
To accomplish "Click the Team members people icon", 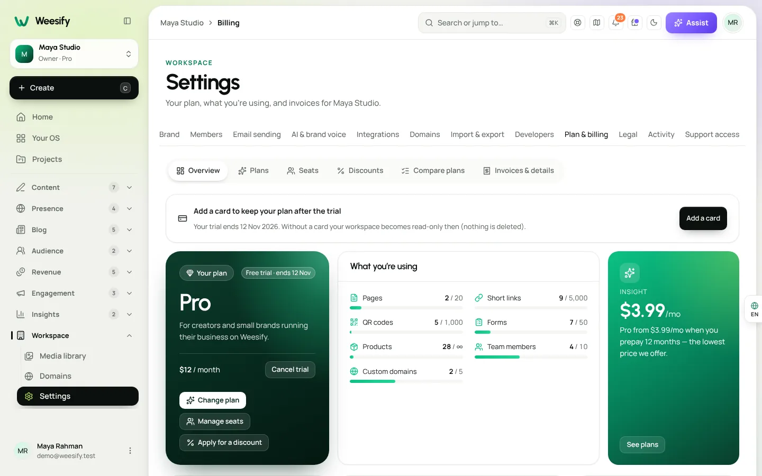I will click(479, 346).
